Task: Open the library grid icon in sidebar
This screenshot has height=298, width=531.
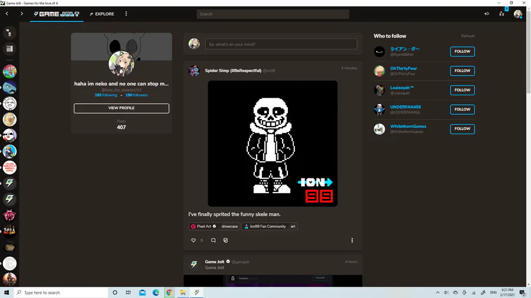Action: [x=9, y=49]
